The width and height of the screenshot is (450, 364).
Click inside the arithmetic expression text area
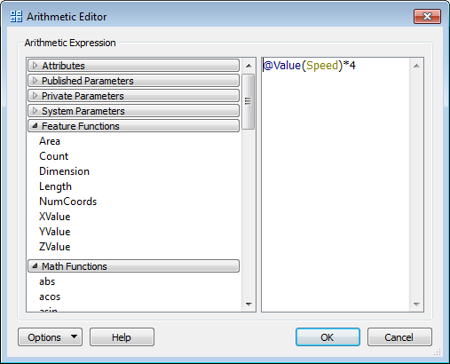(336, 185)
